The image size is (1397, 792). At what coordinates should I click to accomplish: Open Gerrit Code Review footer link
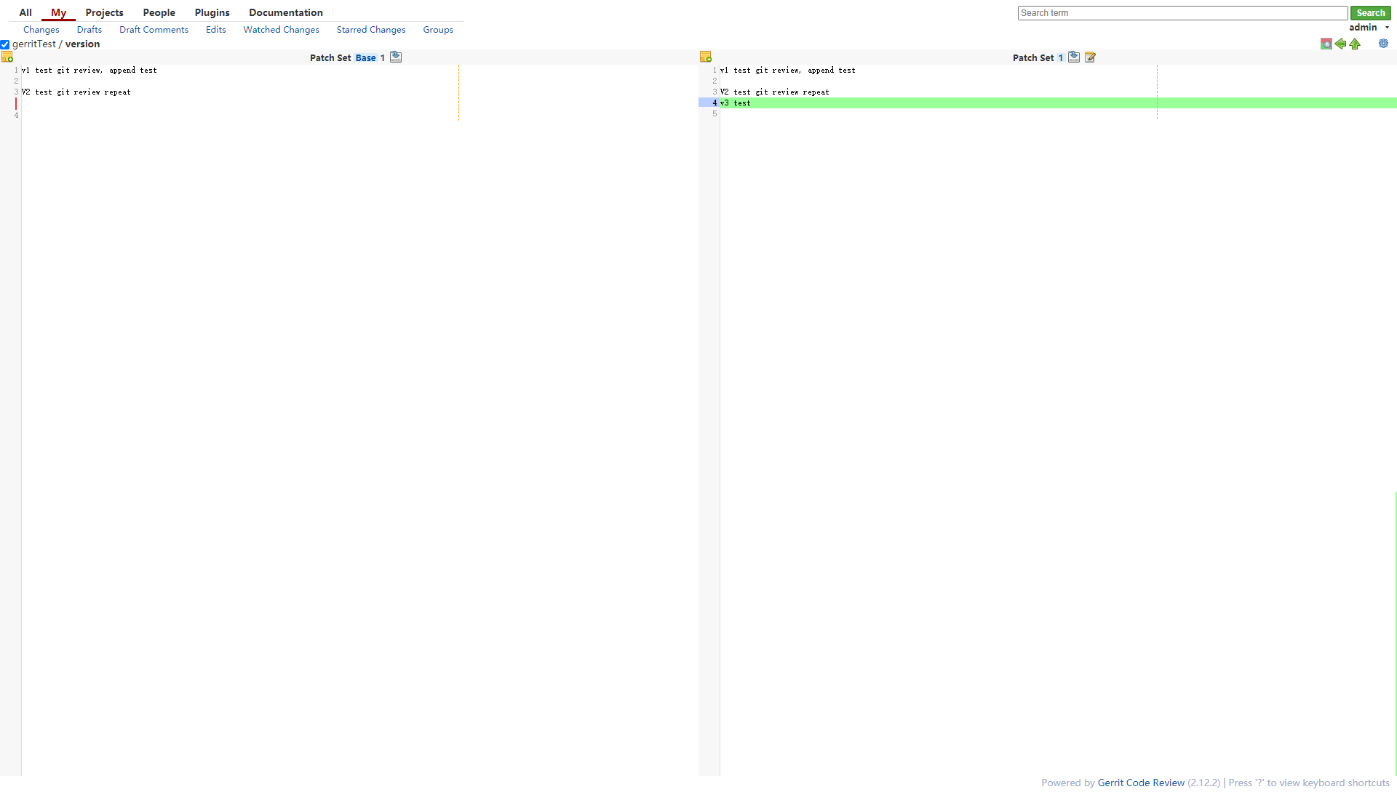(1140, 783)
